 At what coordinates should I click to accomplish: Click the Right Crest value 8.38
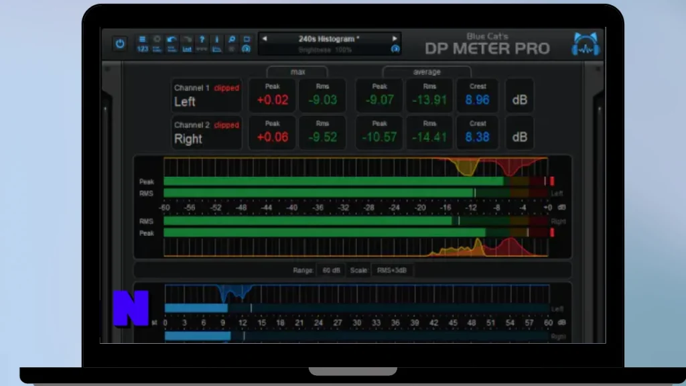coord(477,137)
